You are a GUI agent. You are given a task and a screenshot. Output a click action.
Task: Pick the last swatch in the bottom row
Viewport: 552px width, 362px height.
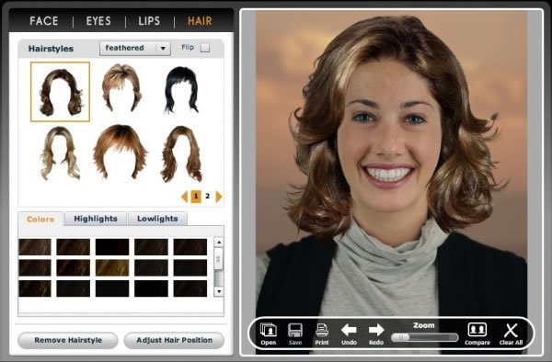190,288
